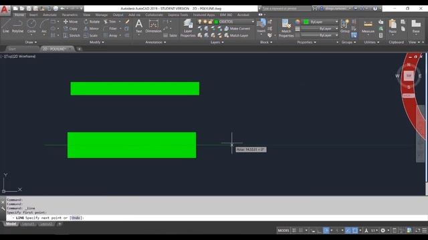Click the upper green rectangle in drawing

[135, 89]
